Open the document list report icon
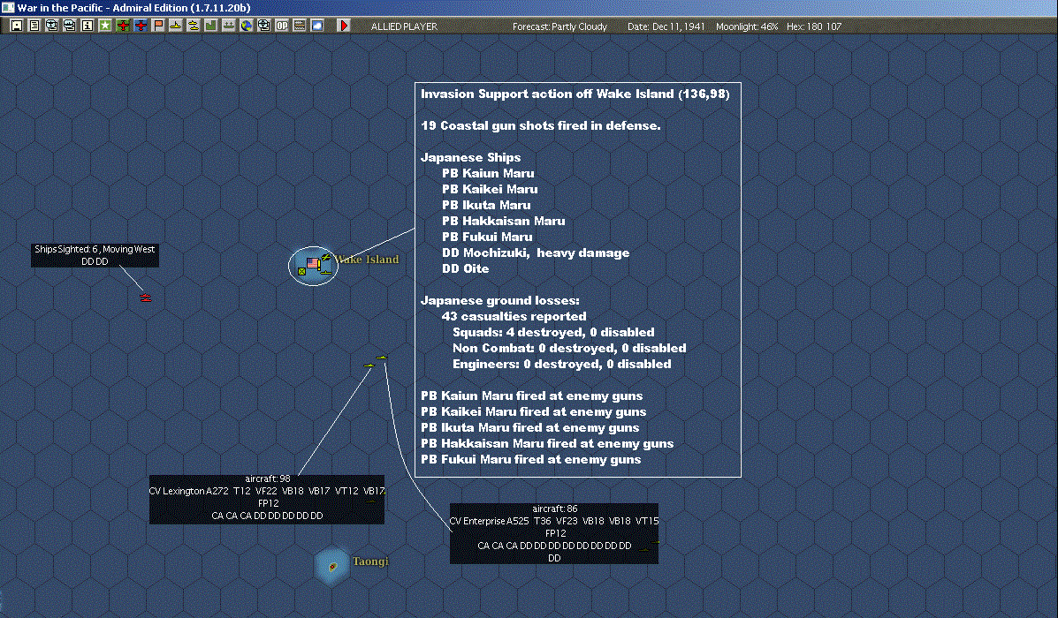The image size is (1058, 618). 34,26
